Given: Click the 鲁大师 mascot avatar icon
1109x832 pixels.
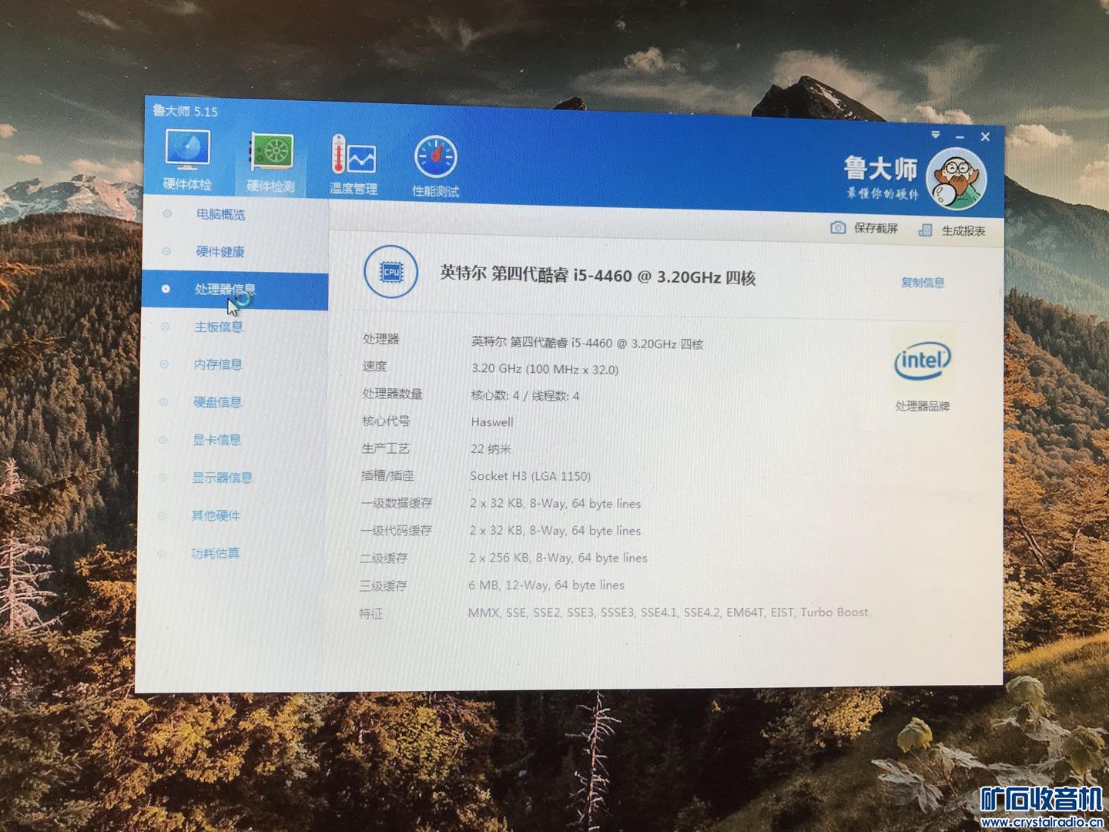Looking at the screenshot, I should [957, 179].
